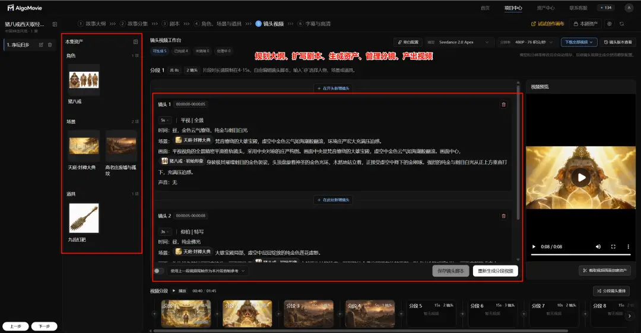Screen dimensions: 641x333
Task: Toggle using the previous segment's last frame as reference
Action: coord(158,271)
